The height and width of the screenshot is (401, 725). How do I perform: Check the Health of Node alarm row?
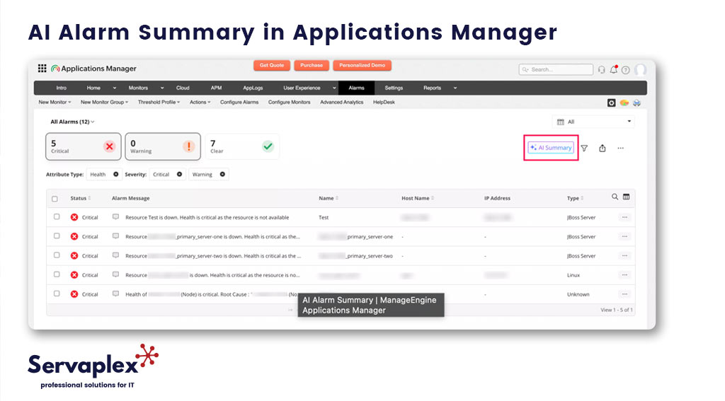coord(57,294)
